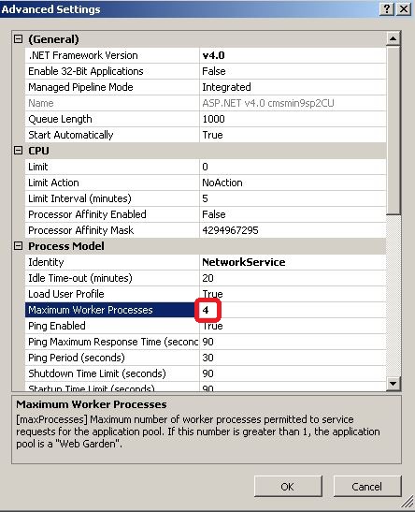Collapse the (General) section
This screenshot has width=415, height=512.
coord(19,39)
